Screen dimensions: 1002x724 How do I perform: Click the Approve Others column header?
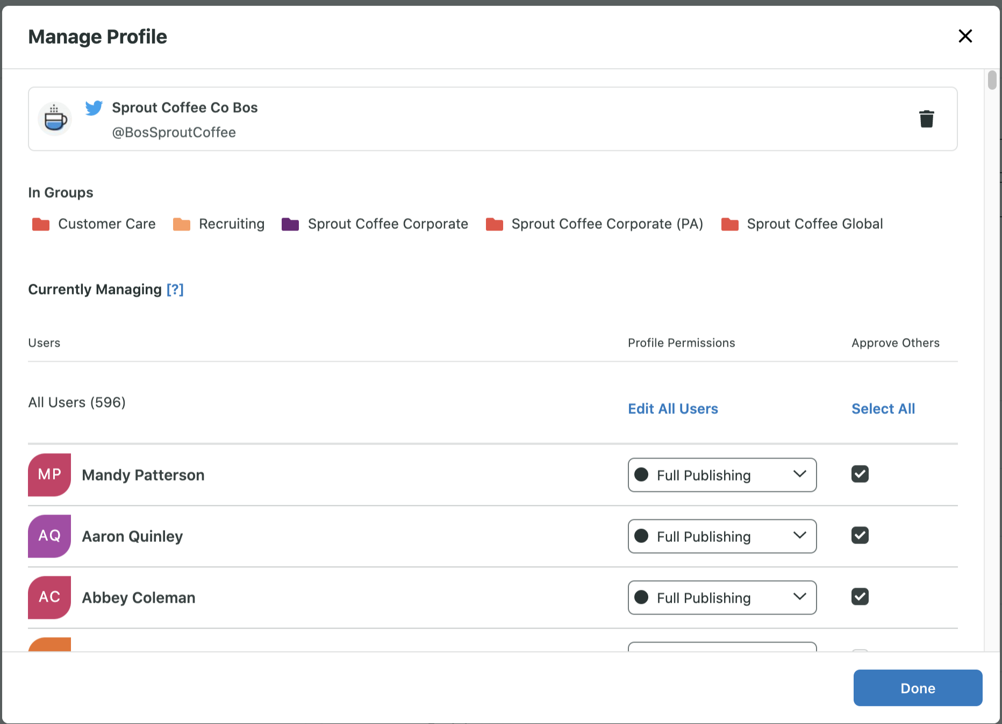(x=896, y=343)
